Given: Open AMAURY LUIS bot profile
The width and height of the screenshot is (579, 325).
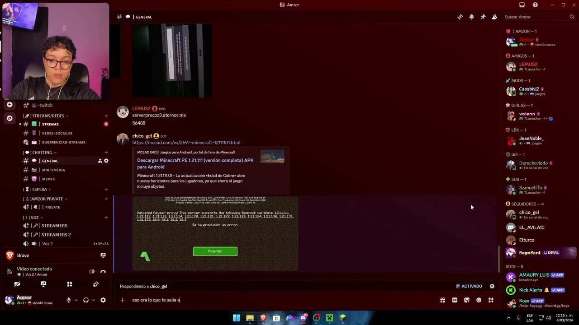Looking at the screenshot, I should pyautogui.click(x=534, y=275).
